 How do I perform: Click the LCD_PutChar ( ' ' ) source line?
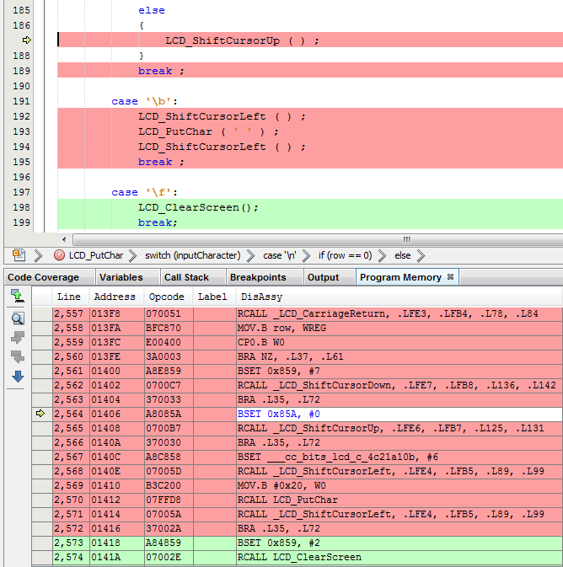(208, 131)
